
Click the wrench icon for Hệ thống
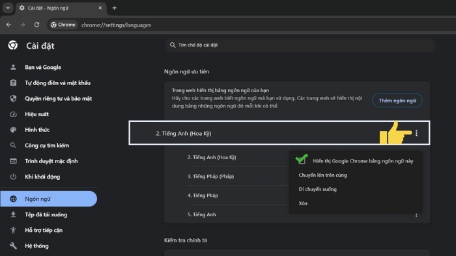(13, 246)
